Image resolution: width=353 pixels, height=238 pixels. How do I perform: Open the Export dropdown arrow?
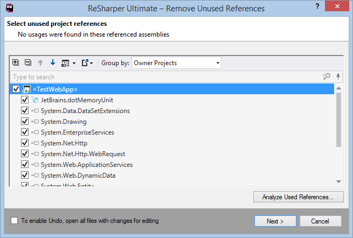coord(91,64)
